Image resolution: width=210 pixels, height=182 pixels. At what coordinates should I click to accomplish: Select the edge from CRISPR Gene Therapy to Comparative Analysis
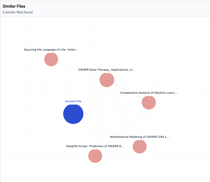[128, 91]
